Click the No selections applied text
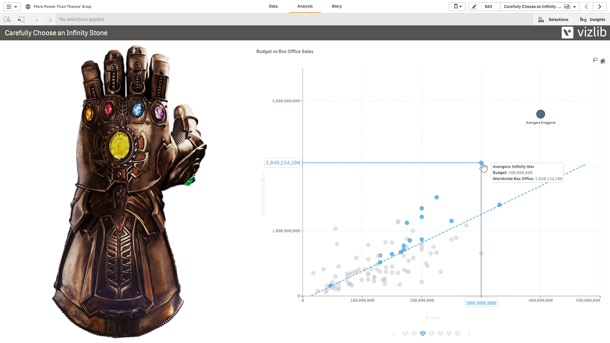Viewport: 610px width, 343px height. click(x=82, y=19)
